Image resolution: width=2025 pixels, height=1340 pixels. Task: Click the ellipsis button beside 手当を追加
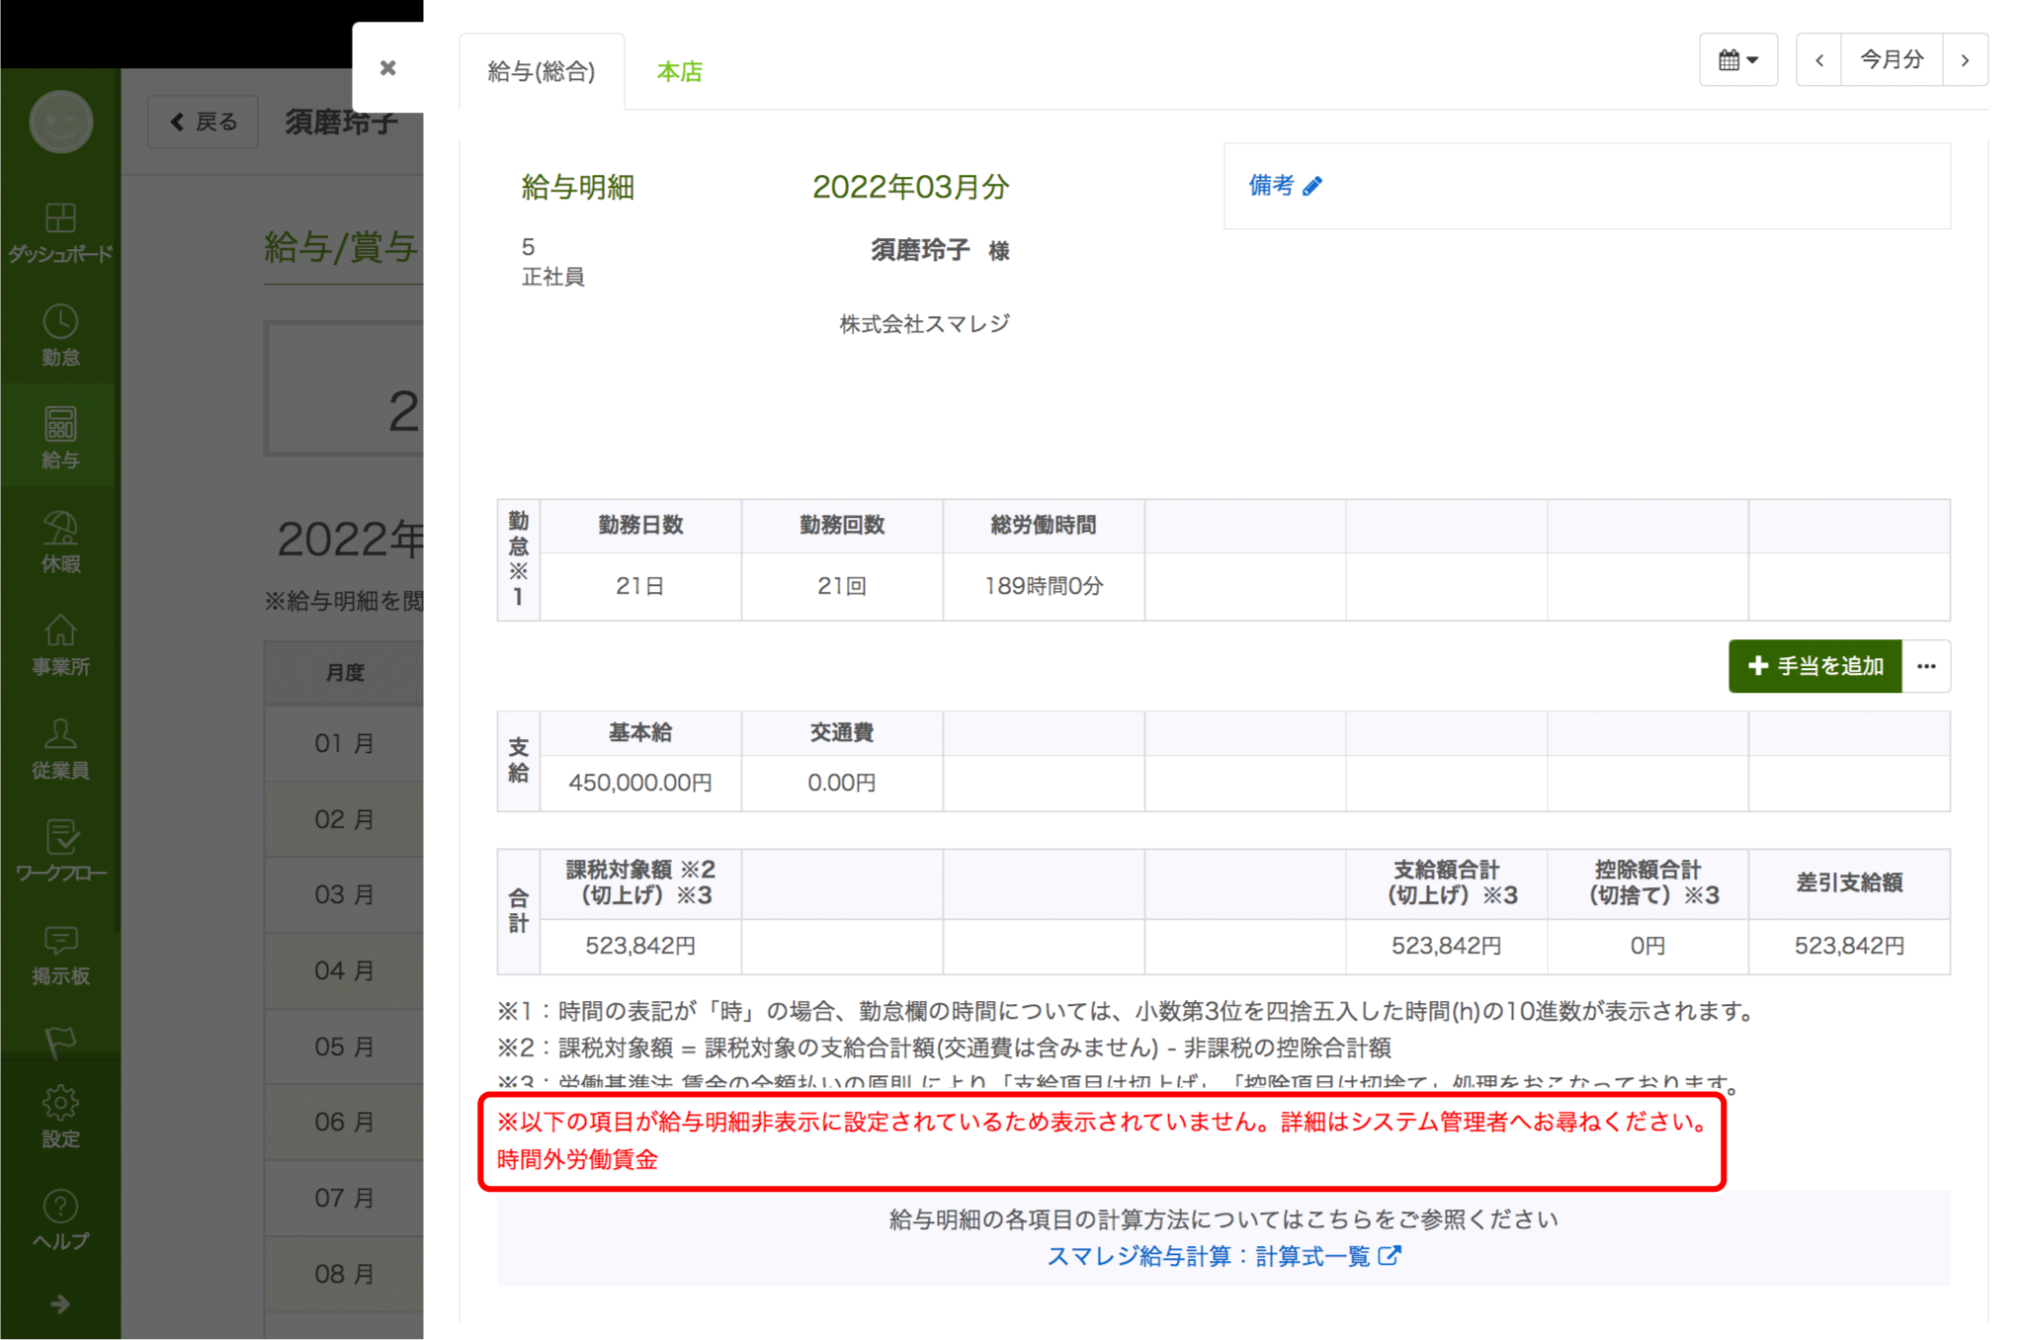click(1925, 666)
